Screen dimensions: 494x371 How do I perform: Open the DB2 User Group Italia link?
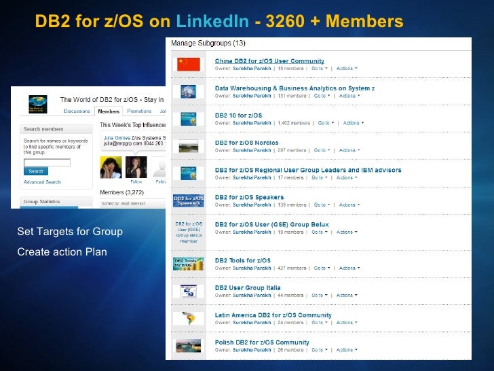coord(248,287)
